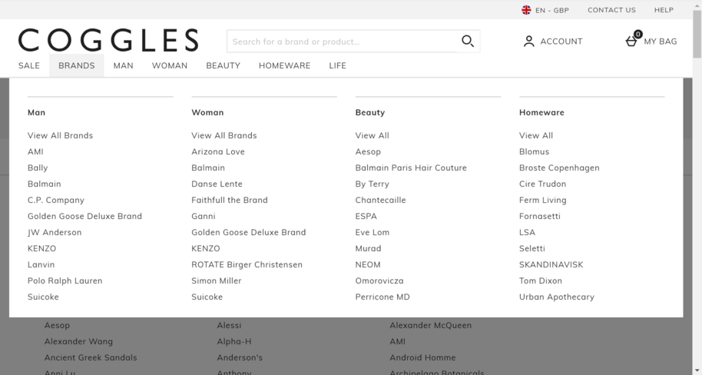The image size is (702, 375).
Task: Open the SALE menu
Action: [x=29, y=65]
